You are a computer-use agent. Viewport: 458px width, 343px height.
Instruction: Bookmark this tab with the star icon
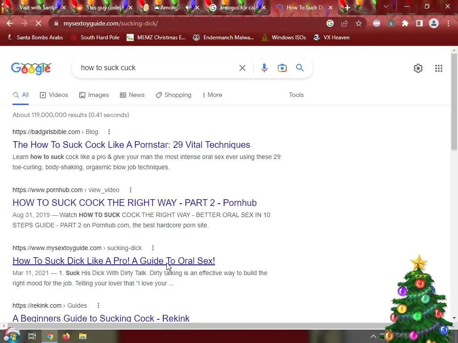click(x=359, y=23)
